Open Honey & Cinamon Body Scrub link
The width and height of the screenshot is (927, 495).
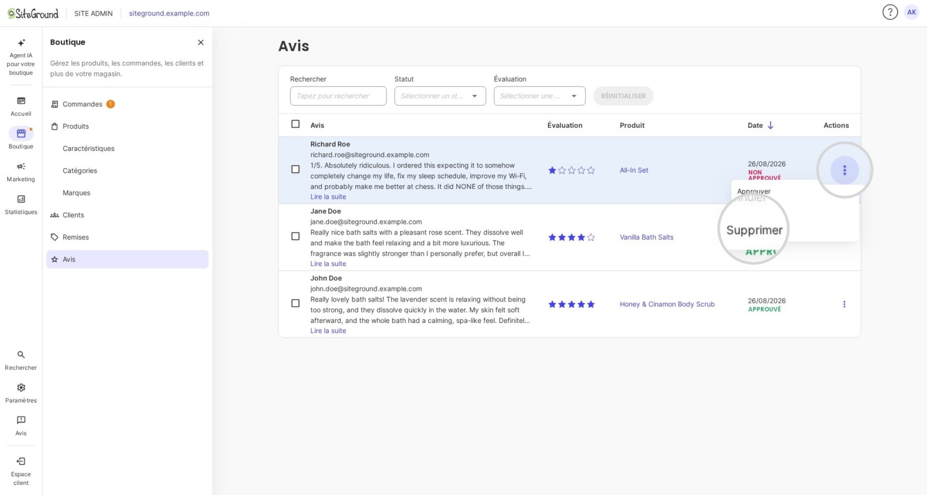pos(667,304)
